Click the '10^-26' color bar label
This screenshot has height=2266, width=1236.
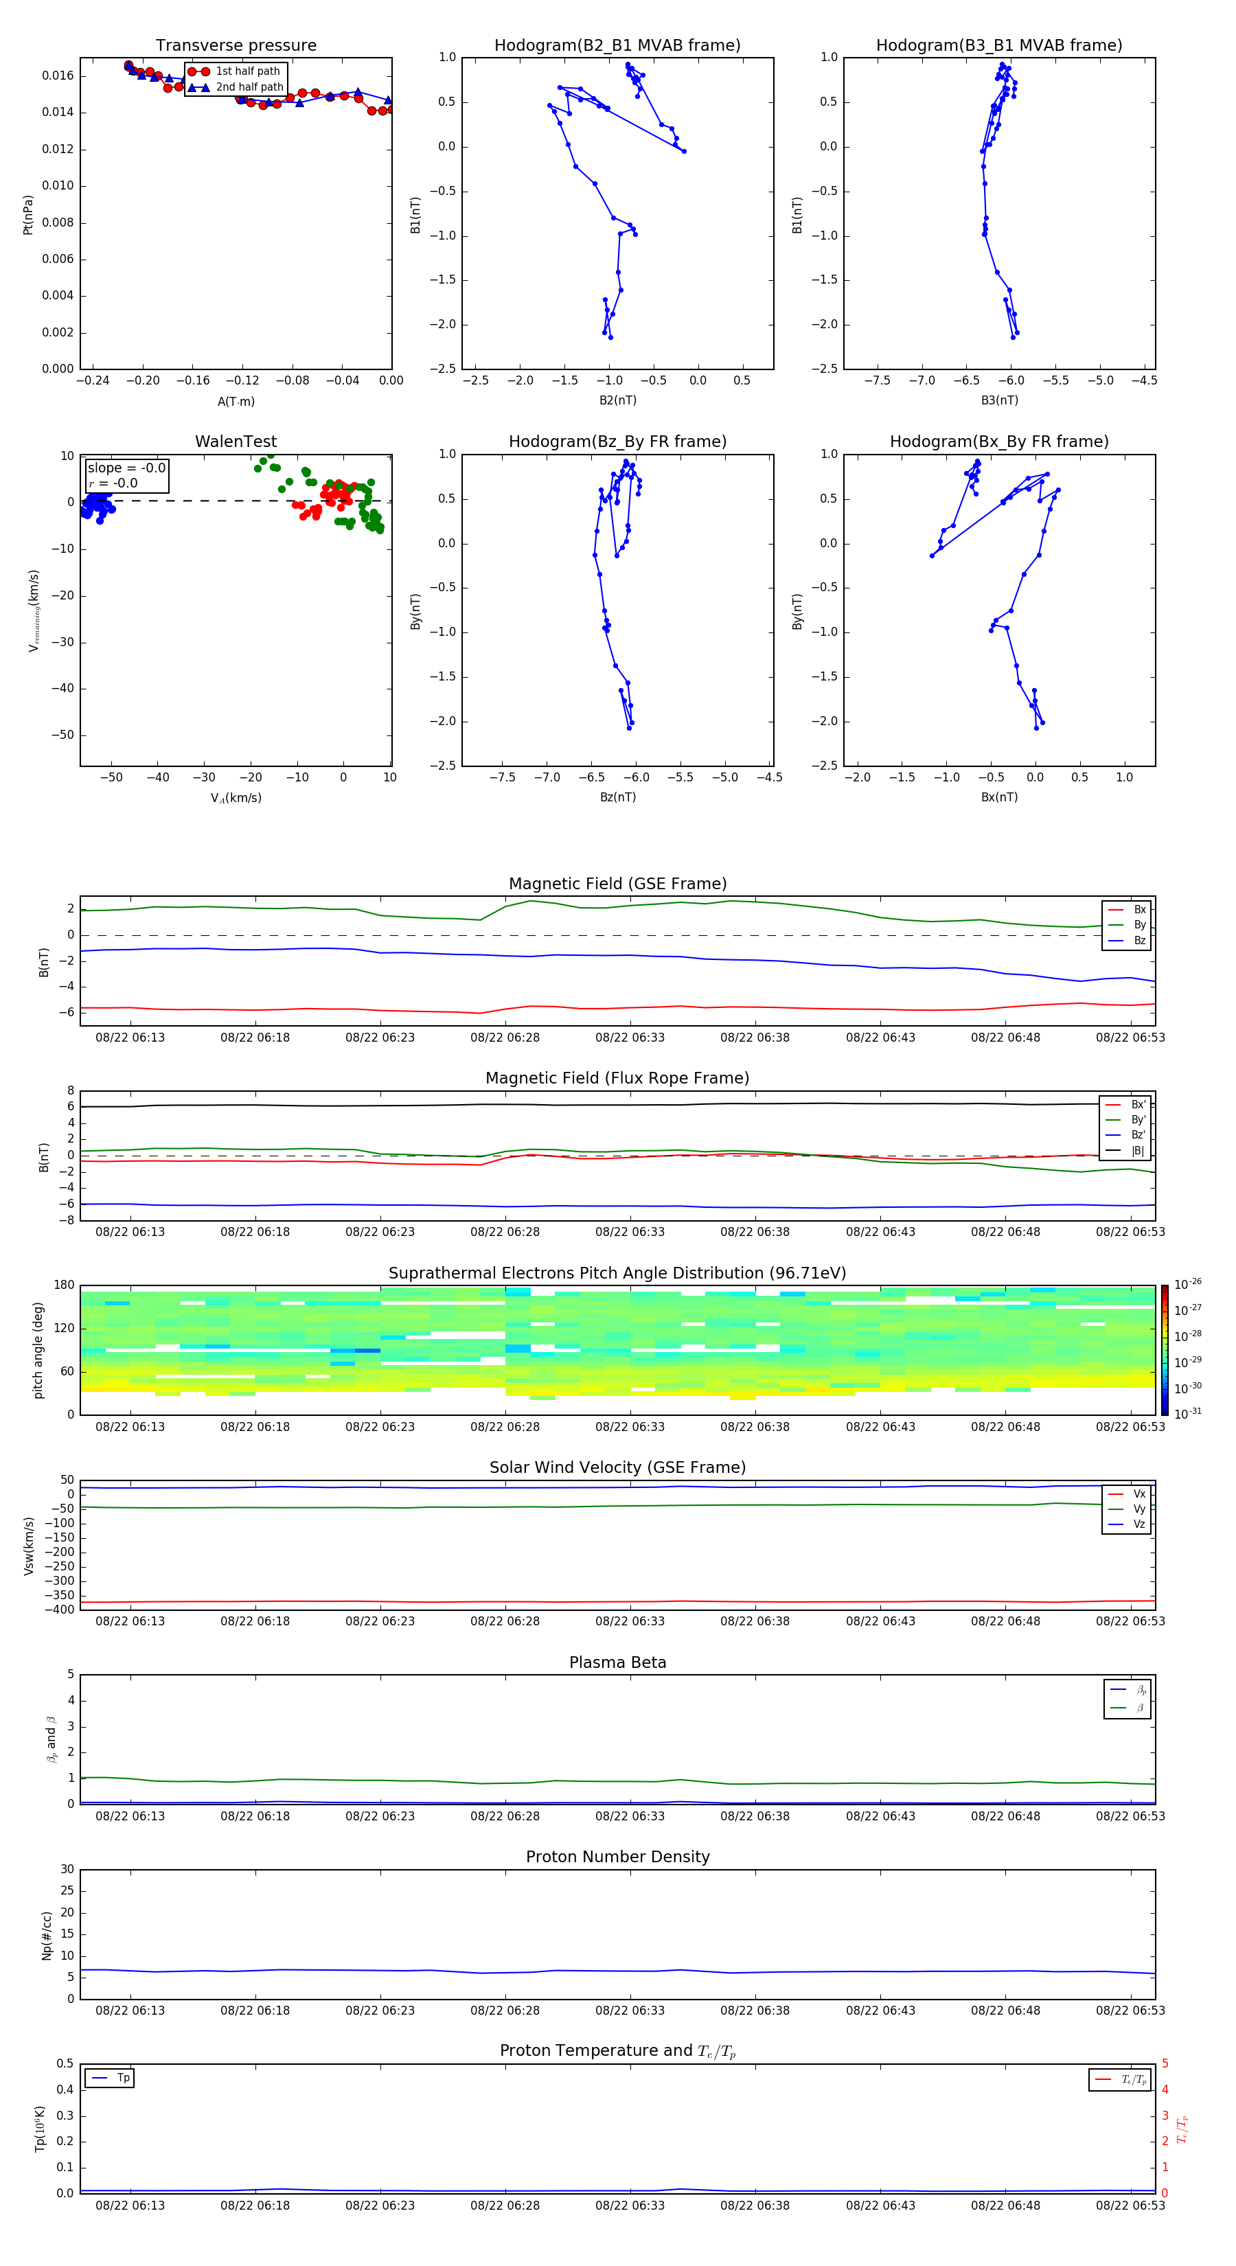(1188, 1284)
